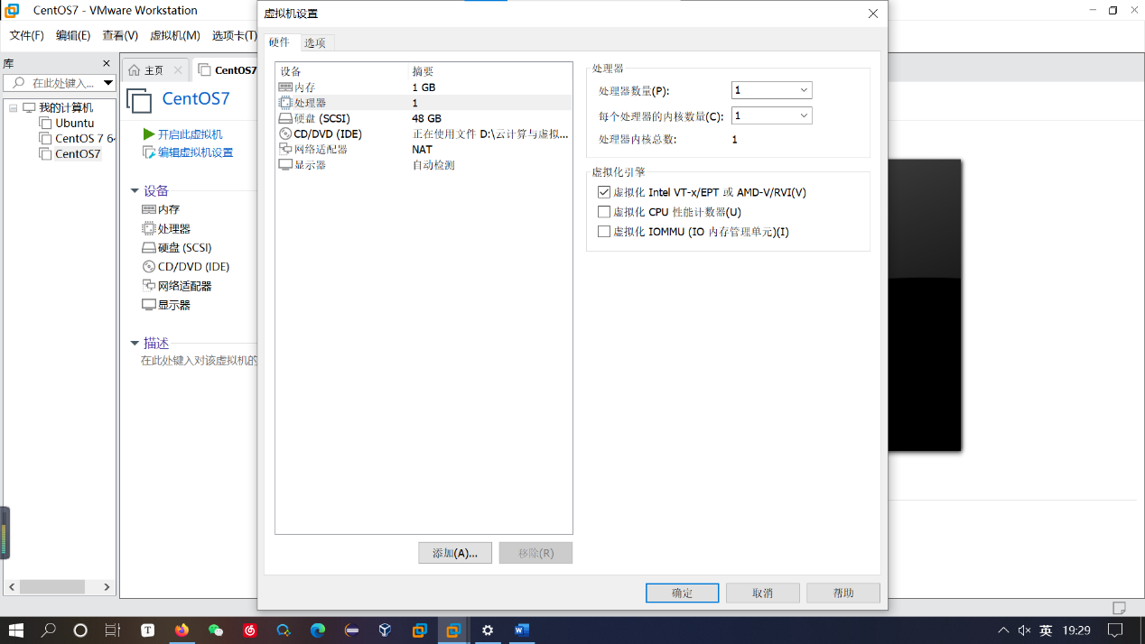Open the 虚拟机(M) menu

click(x=175, y=35)
